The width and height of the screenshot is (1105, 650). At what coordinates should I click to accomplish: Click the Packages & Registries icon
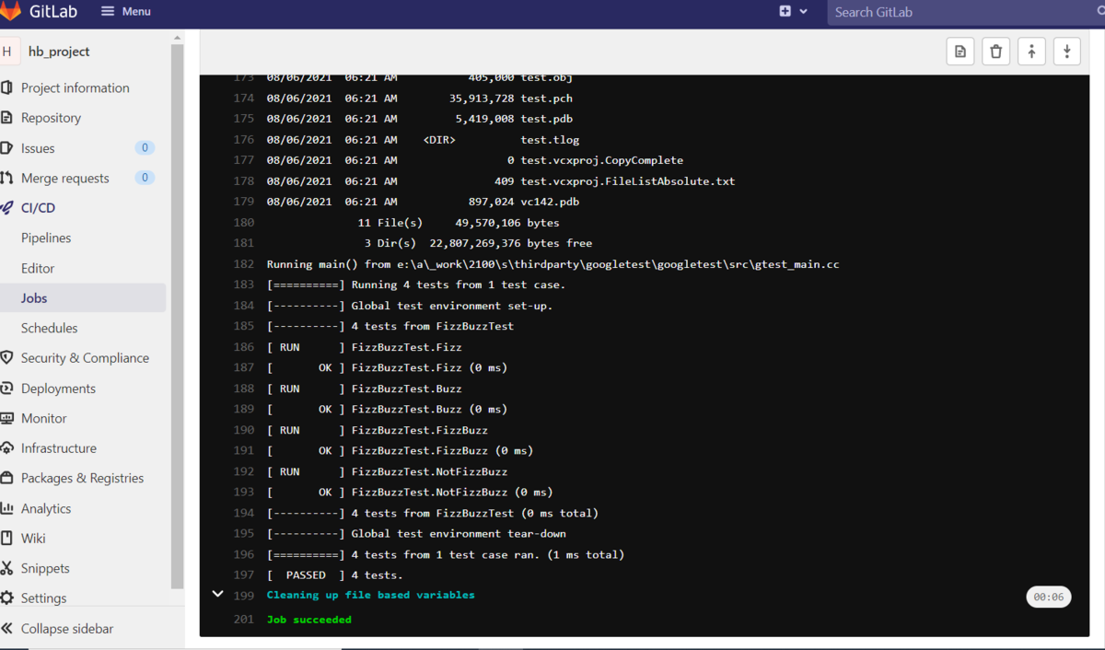point(7,478)
